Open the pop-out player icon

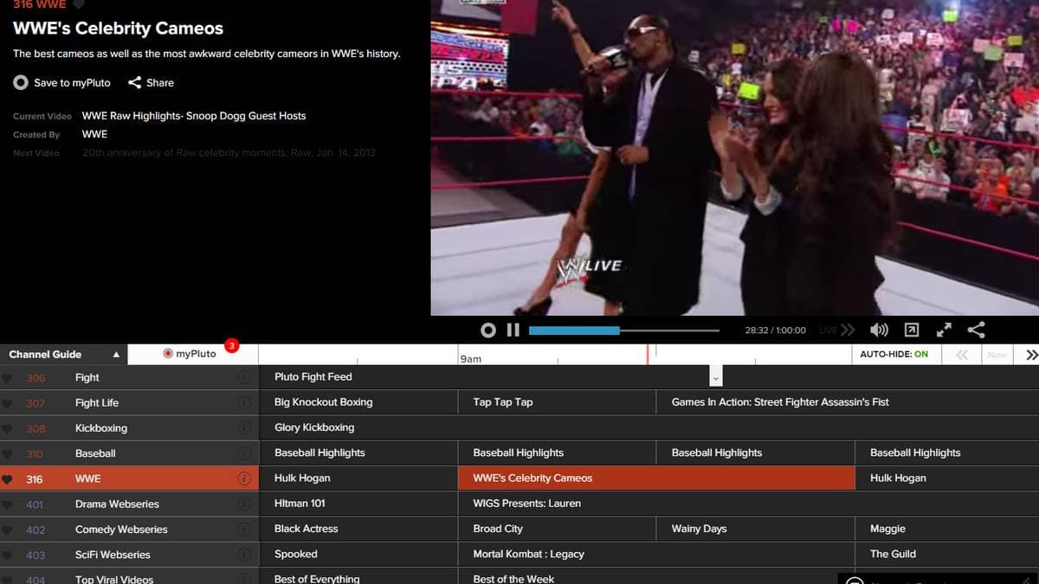[x=911, y=330]
